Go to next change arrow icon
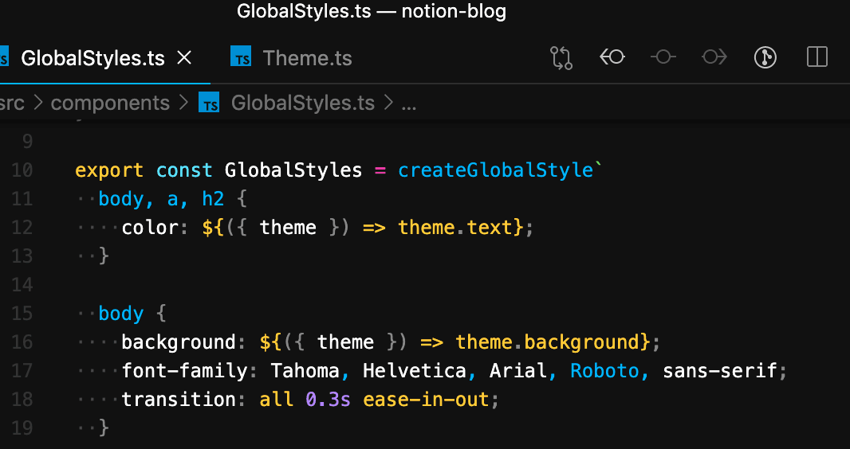Image resolution: width=850 pixels, height=449 pixels. pos(714,57)
